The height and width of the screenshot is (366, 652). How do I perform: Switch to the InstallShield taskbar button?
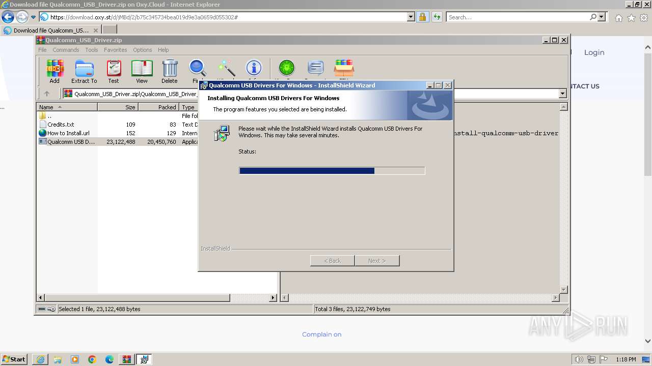[144, 359]
